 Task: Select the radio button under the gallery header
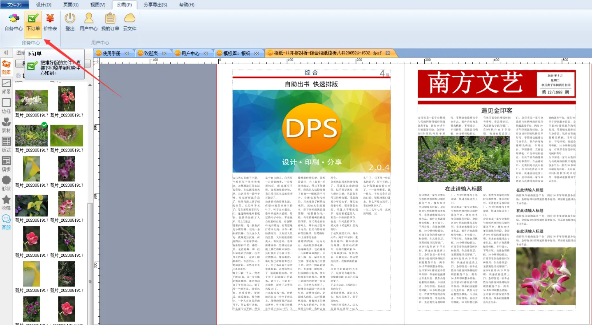(18, 76)
